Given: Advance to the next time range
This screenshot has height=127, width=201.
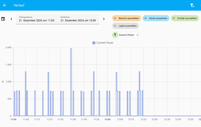Looking at the screenshot, I should pyautogui.click(x=104, y=19).
